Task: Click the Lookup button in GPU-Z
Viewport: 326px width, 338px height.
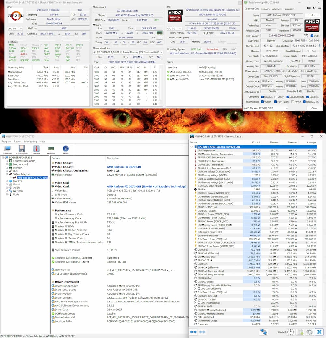Action: point(312,15)
